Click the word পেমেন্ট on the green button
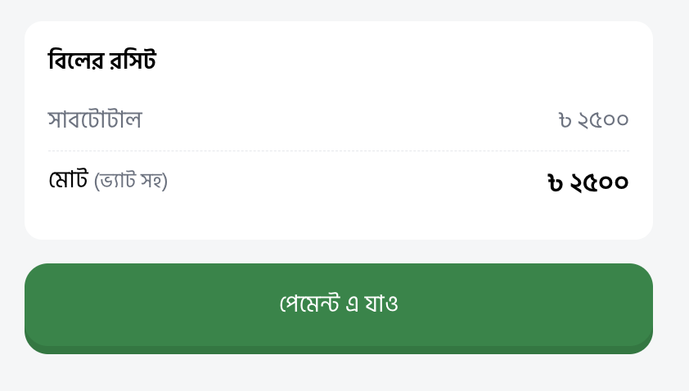The height and width of the screenshot is (391, 689). (310, 303)
